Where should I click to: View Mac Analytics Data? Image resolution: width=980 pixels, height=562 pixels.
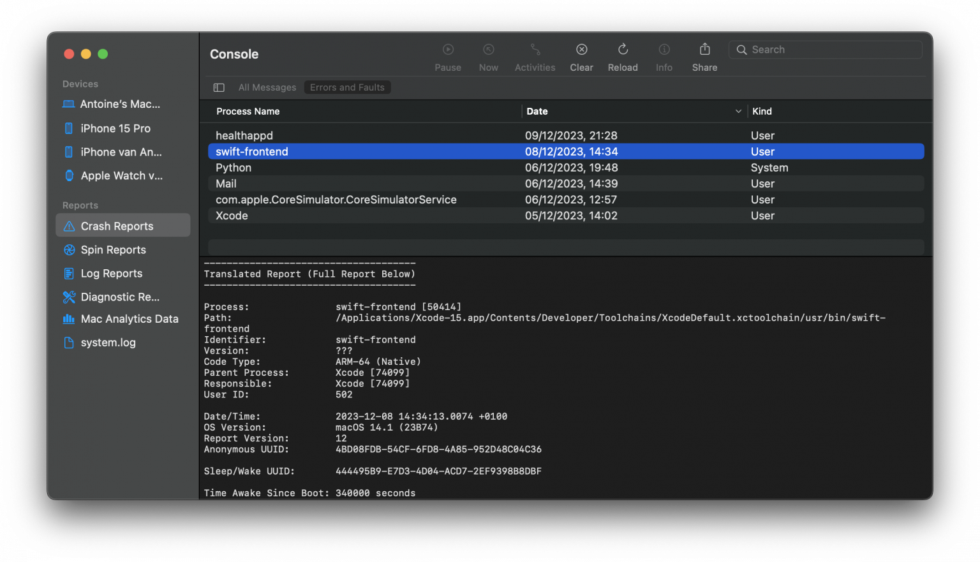pos(129,318)
